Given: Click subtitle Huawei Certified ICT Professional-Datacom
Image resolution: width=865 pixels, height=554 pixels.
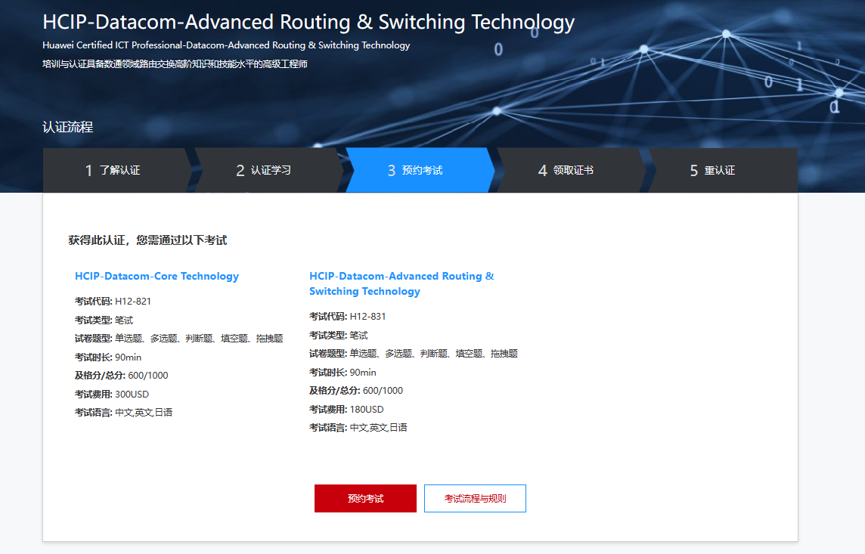Looking at the screenshot, I should [226, 45].
